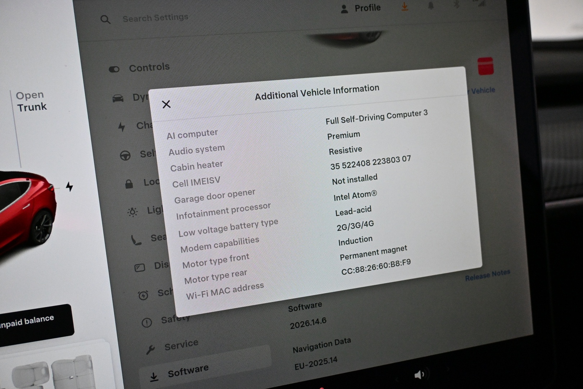583x389 pixels.
Task: Tap the charging bolt near car
Action: [x=69, y=187]
